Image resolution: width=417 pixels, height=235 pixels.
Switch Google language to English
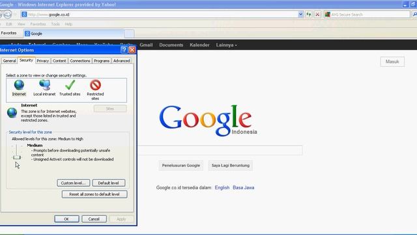222,187
